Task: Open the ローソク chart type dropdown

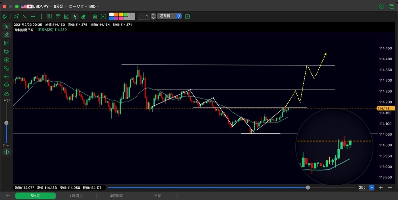Action: tap(78, 6)
